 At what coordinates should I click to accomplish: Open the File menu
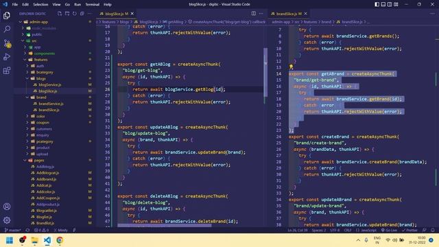[15, 5]
